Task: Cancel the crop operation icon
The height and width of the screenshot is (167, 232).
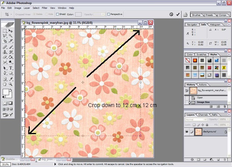Action: tap(171, 14)
